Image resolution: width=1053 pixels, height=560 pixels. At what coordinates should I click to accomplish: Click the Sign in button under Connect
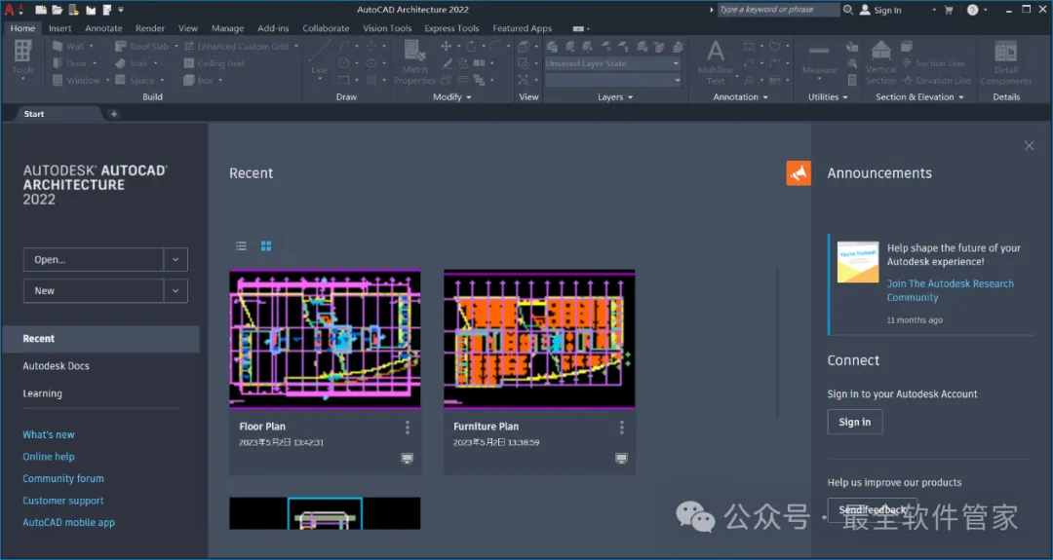tap(854, 422)
